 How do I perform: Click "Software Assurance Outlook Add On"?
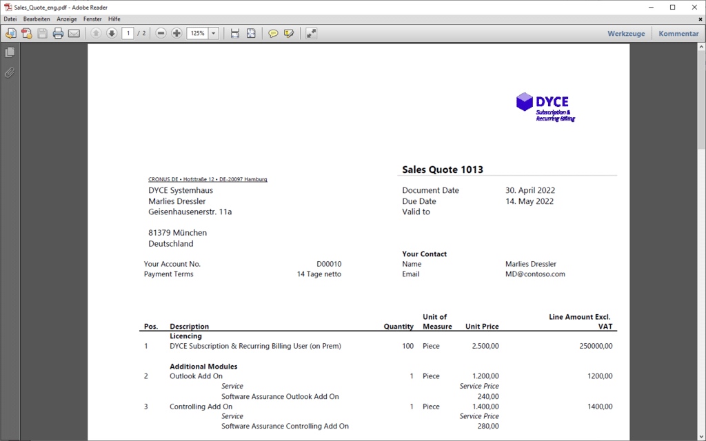(280, 396)
